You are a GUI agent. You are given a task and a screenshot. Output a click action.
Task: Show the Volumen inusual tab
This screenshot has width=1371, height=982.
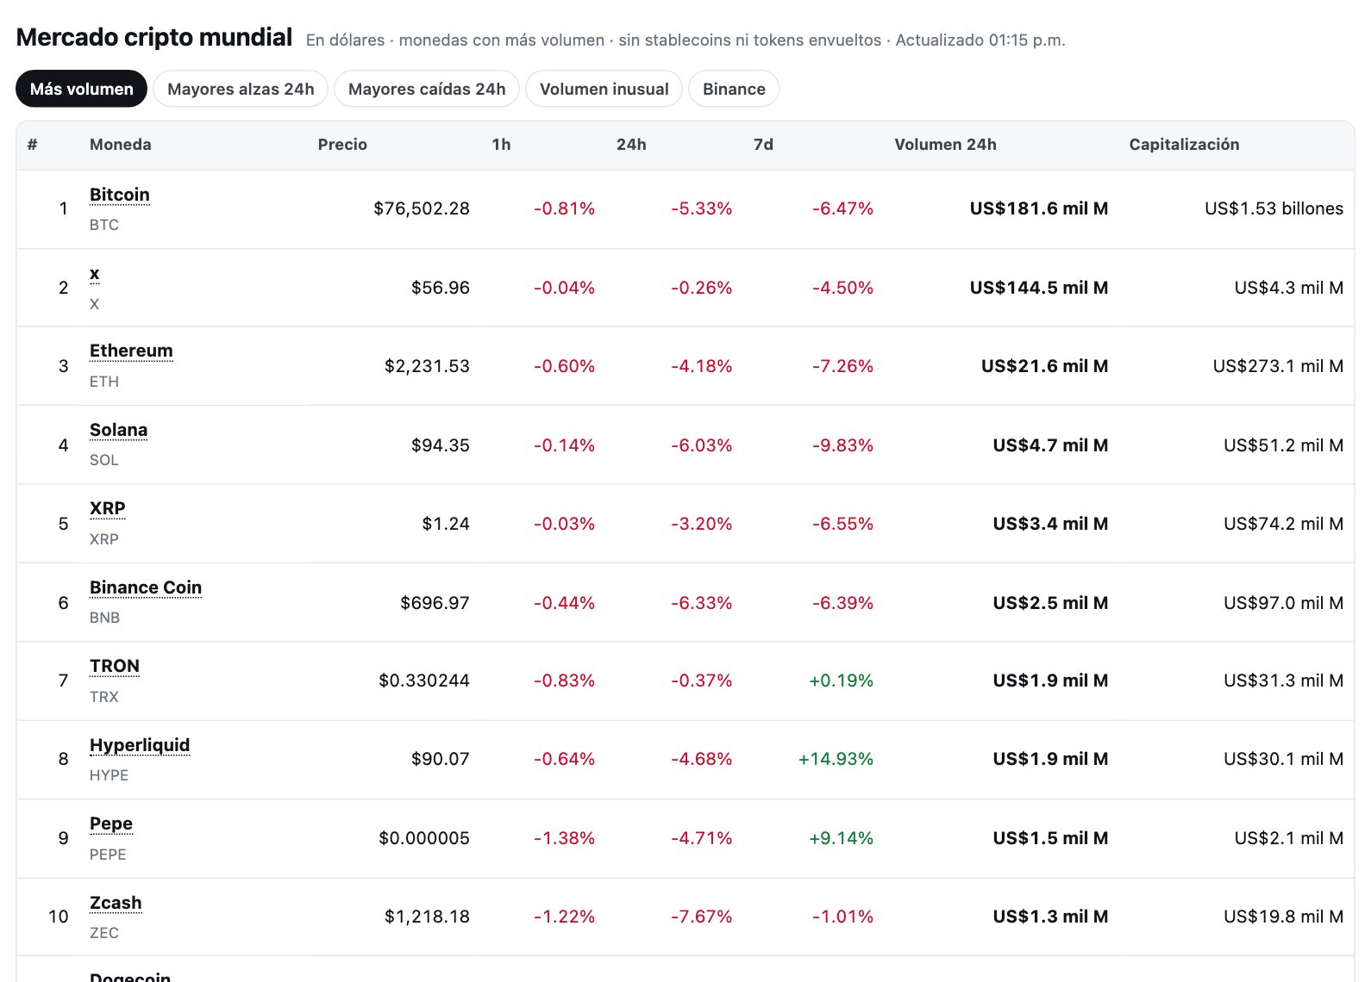point(604,89)
